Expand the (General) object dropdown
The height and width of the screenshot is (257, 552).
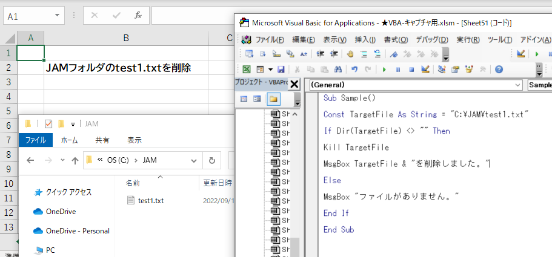click(x=517, y=85)
